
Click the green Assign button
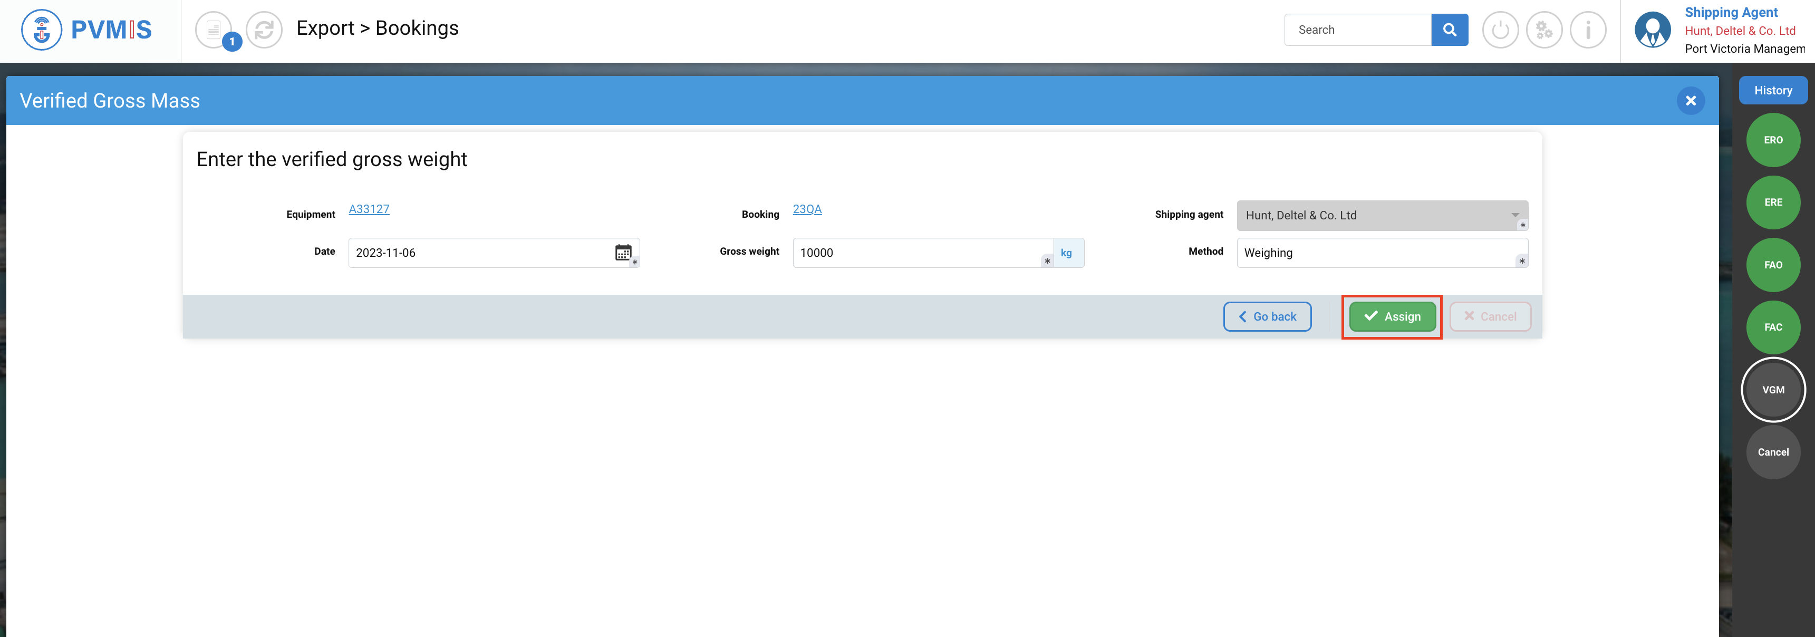1392,317
